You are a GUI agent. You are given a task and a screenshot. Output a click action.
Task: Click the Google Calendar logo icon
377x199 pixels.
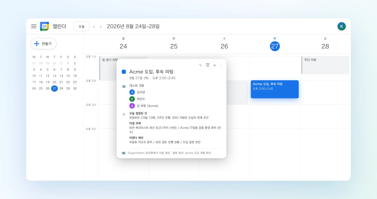tap(45, 26)
